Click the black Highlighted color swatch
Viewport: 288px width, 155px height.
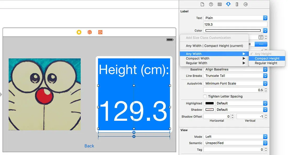[209, 103]
